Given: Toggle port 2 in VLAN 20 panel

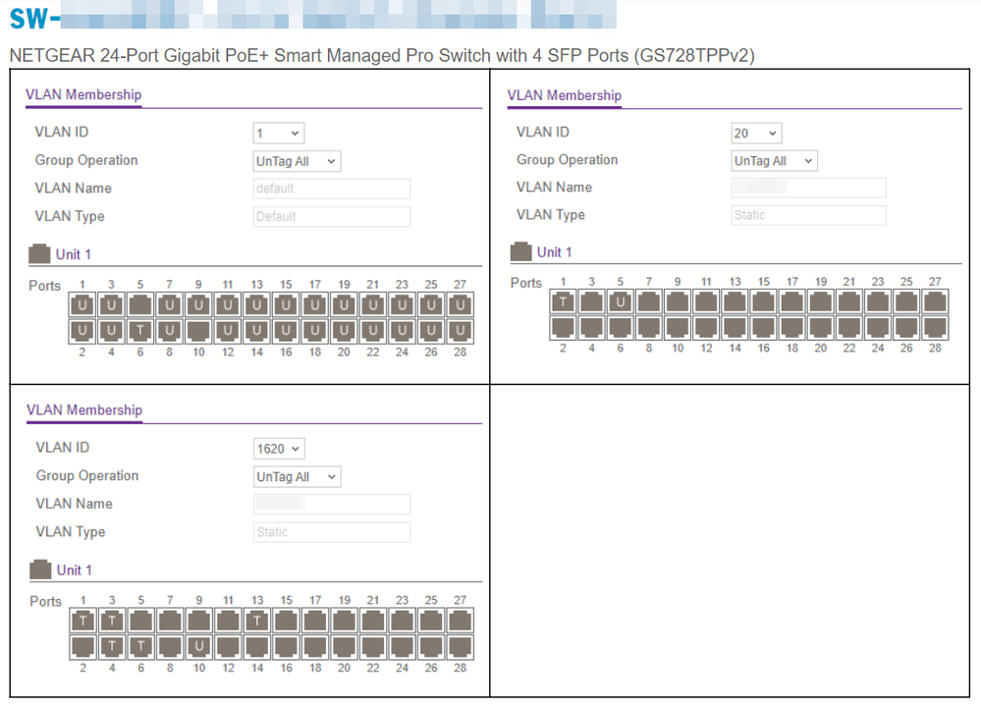Looking at the screenshot, I should coord(563,327).
